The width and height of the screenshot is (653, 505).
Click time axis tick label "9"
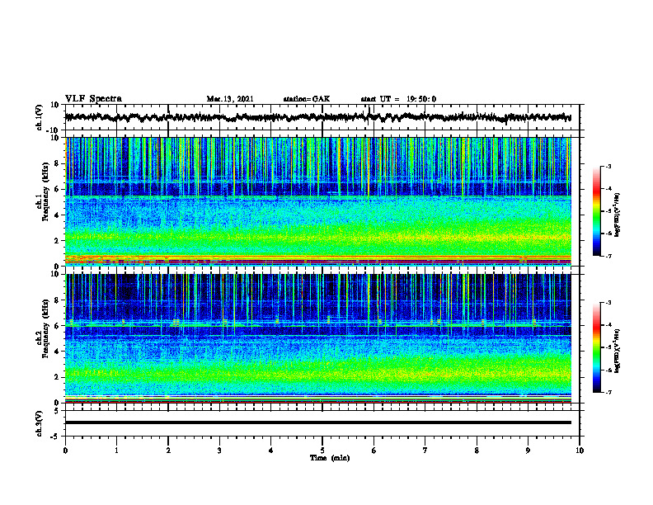(x=528, y=451)
